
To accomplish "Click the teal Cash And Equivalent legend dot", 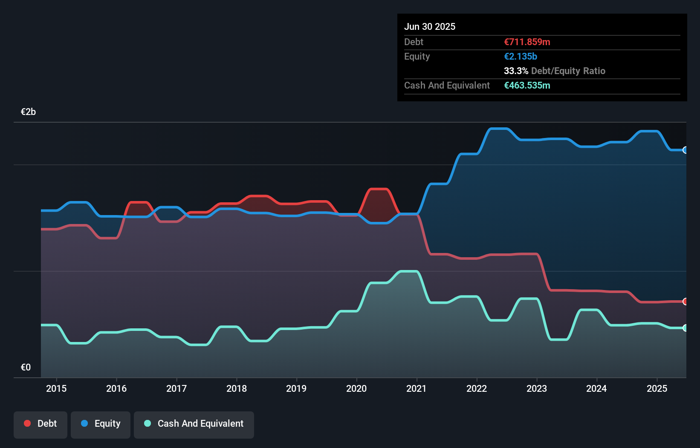I will tap(147, 423).
